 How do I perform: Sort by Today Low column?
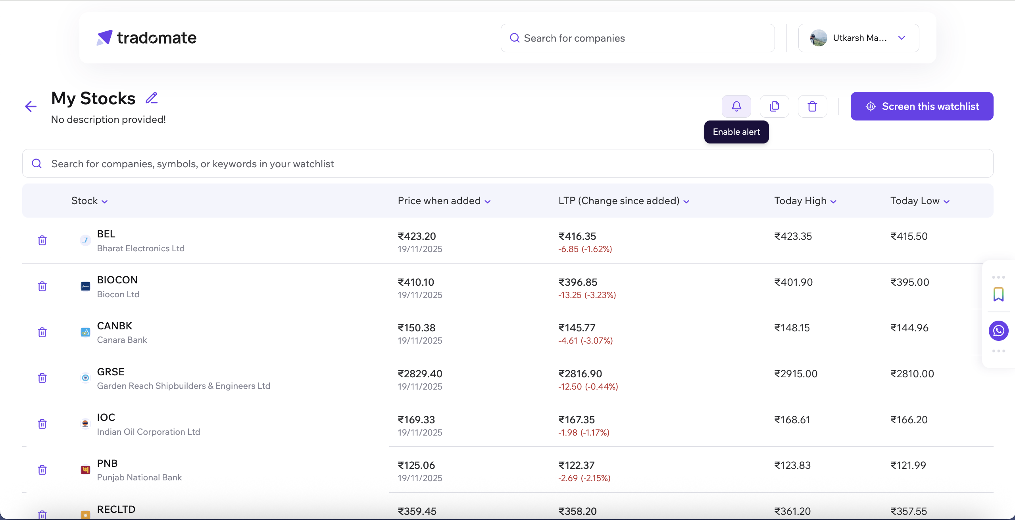(x=919, y=201)
